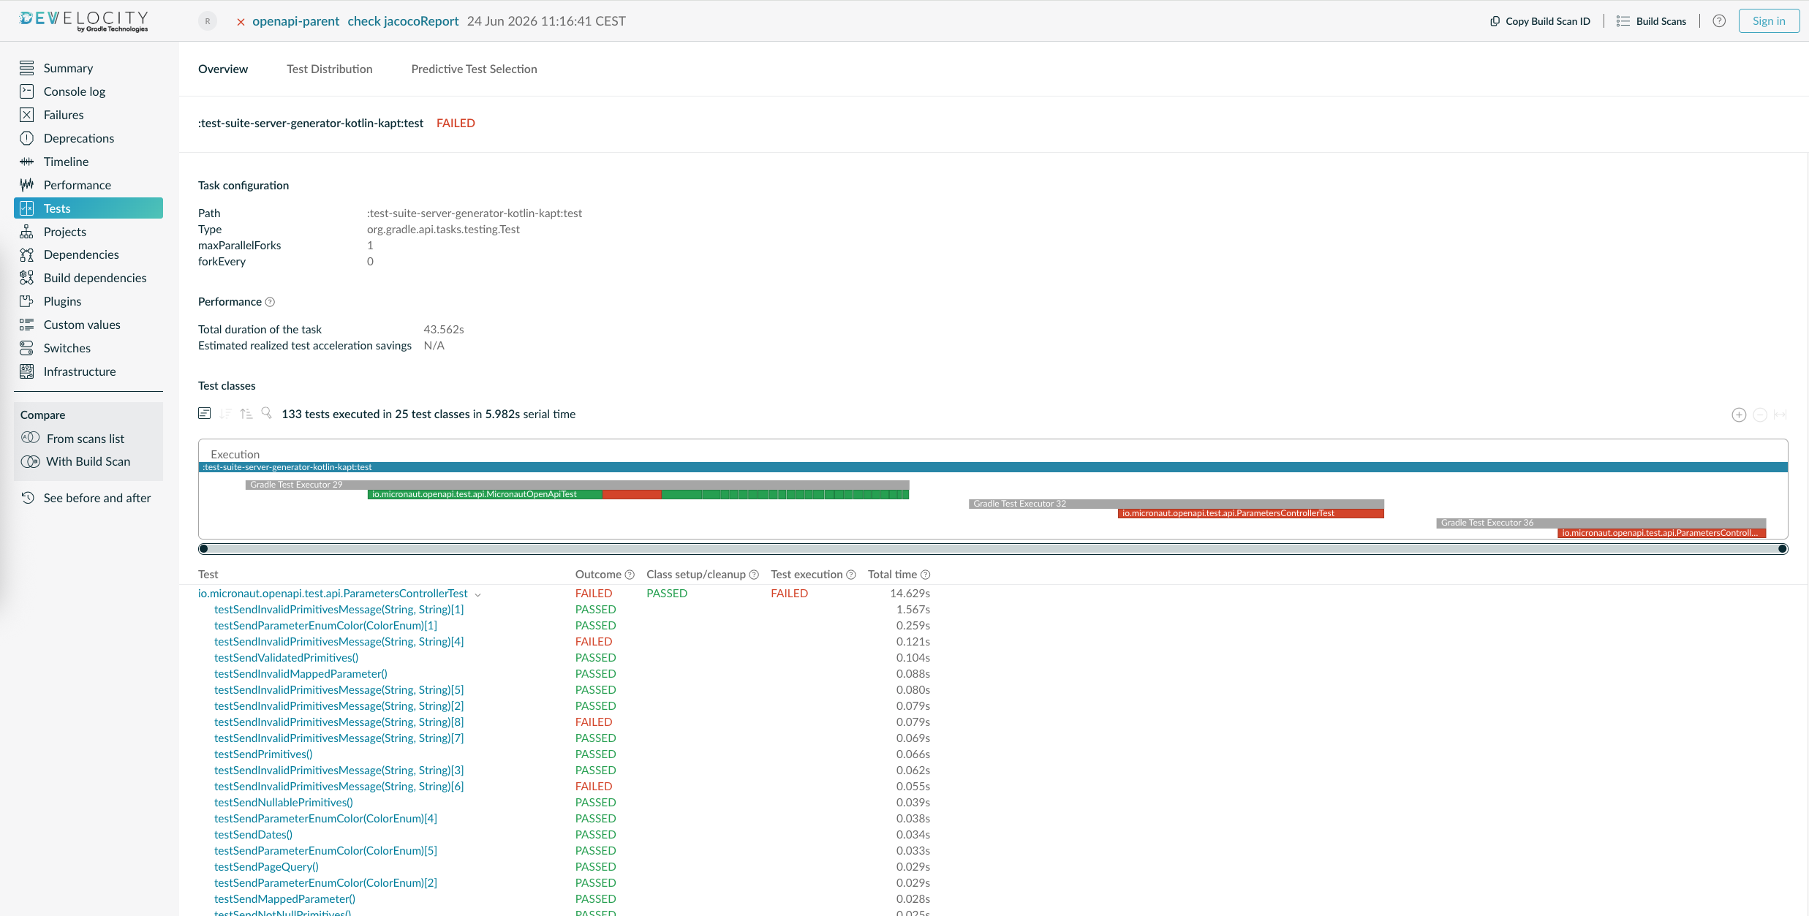Select the Gradle Test Executor 29 bar

click(577, 485)
